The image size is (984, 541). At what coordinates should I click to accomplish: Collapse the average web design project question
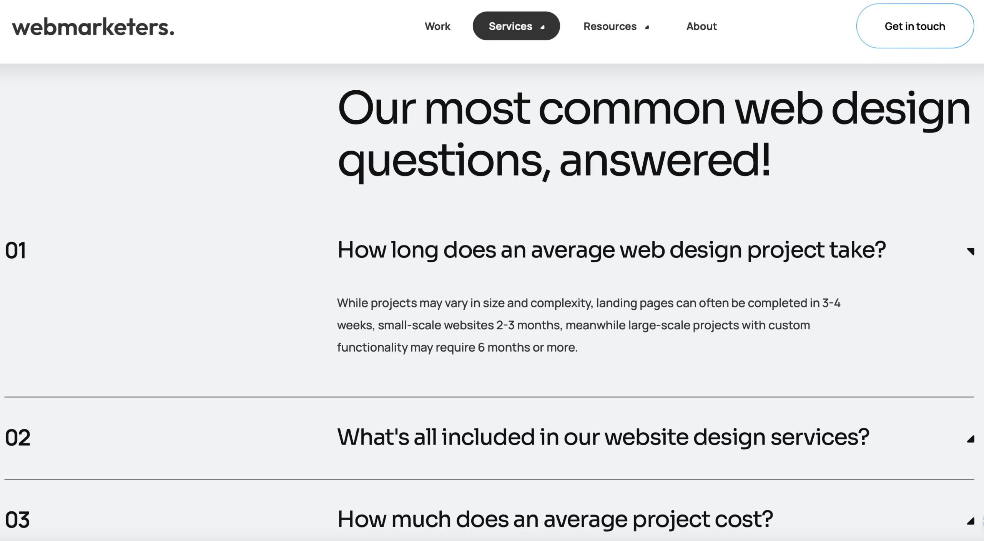click(611, 250)
